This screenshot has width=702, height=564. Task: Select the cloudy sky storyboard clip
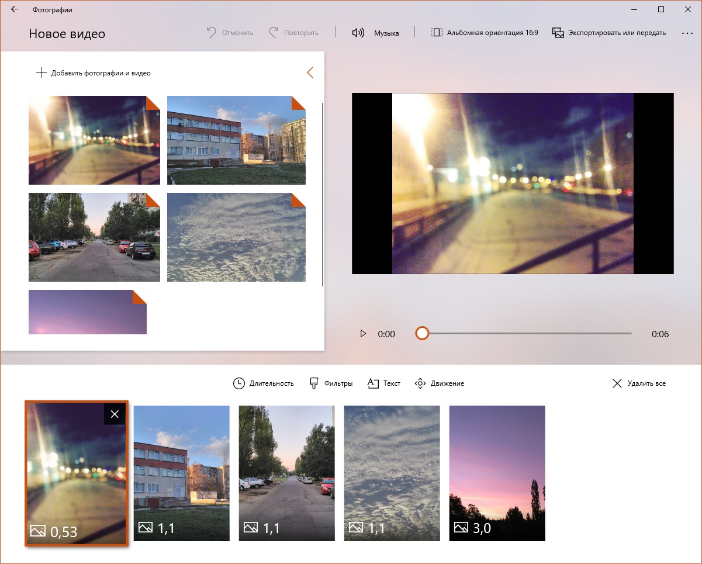click(x=392, y=473)
